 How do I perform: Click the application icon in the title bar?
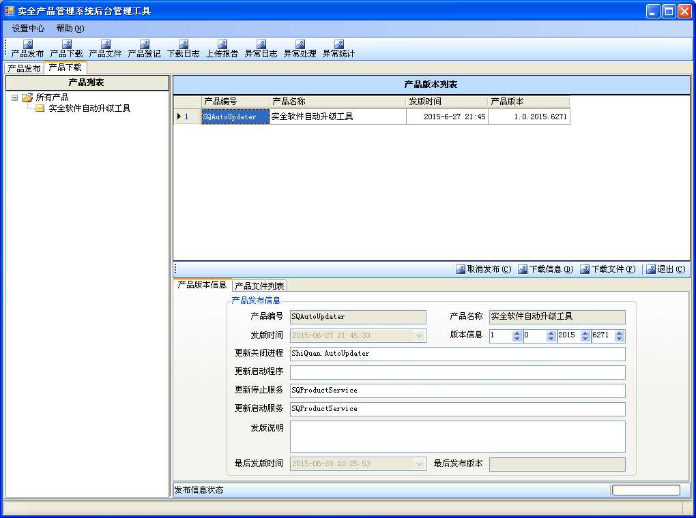[x=10, y=11]
